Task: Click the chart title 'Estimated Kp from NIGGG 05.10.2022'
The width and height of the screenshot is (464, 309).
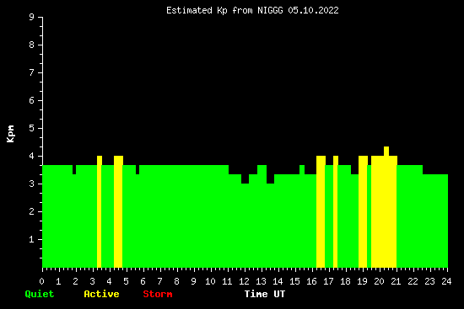Action: pos(252,11)
